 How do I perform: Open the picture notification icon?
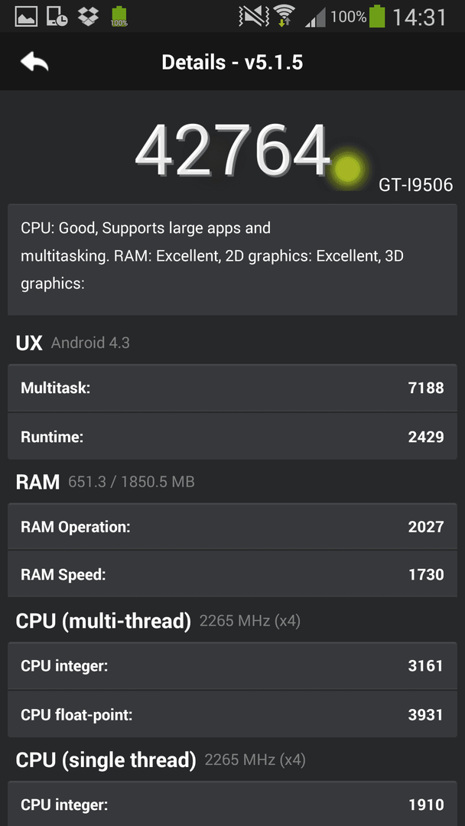(26, 18)
